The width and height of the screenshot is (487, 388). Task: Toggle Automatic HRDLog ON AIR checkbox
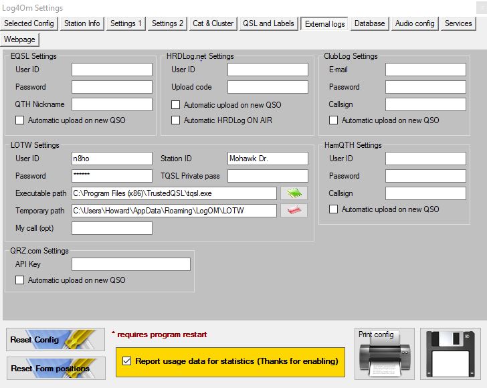175,120
